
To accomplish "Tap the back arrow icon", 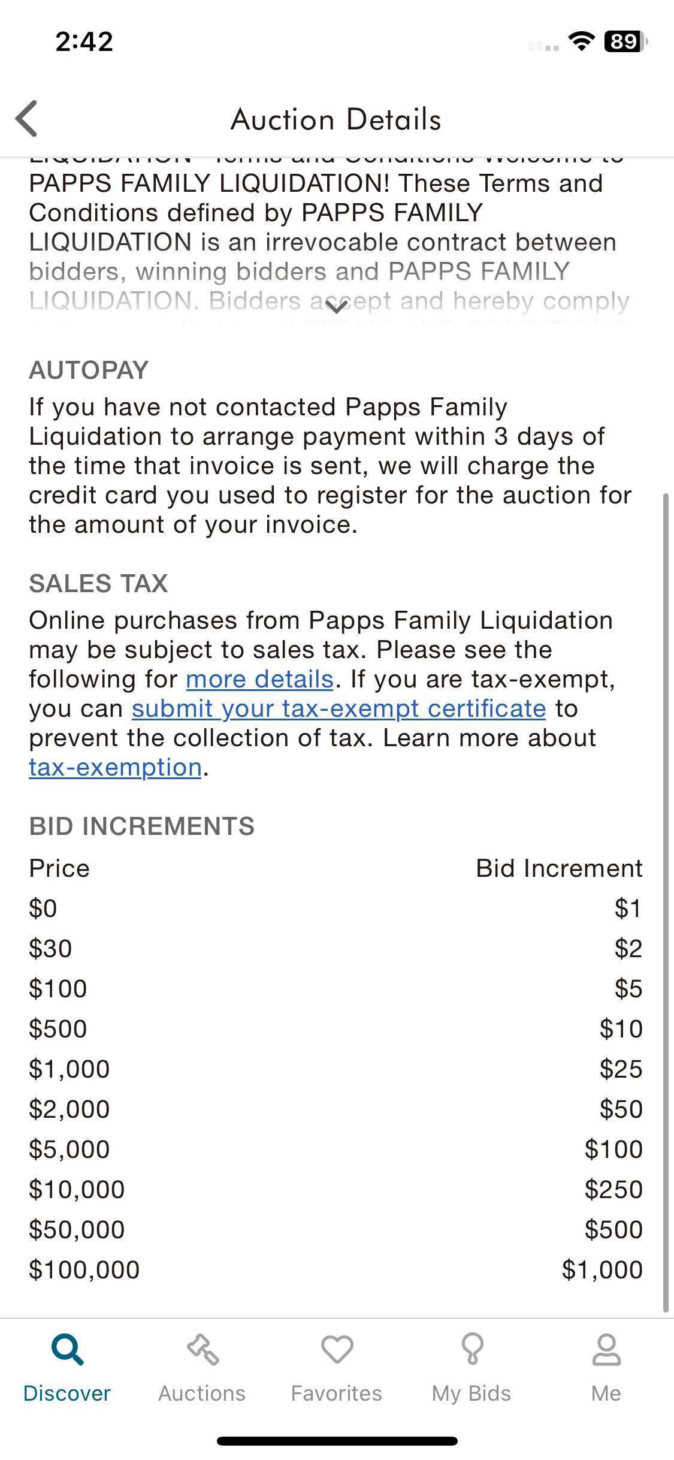I will click(26, 119).
